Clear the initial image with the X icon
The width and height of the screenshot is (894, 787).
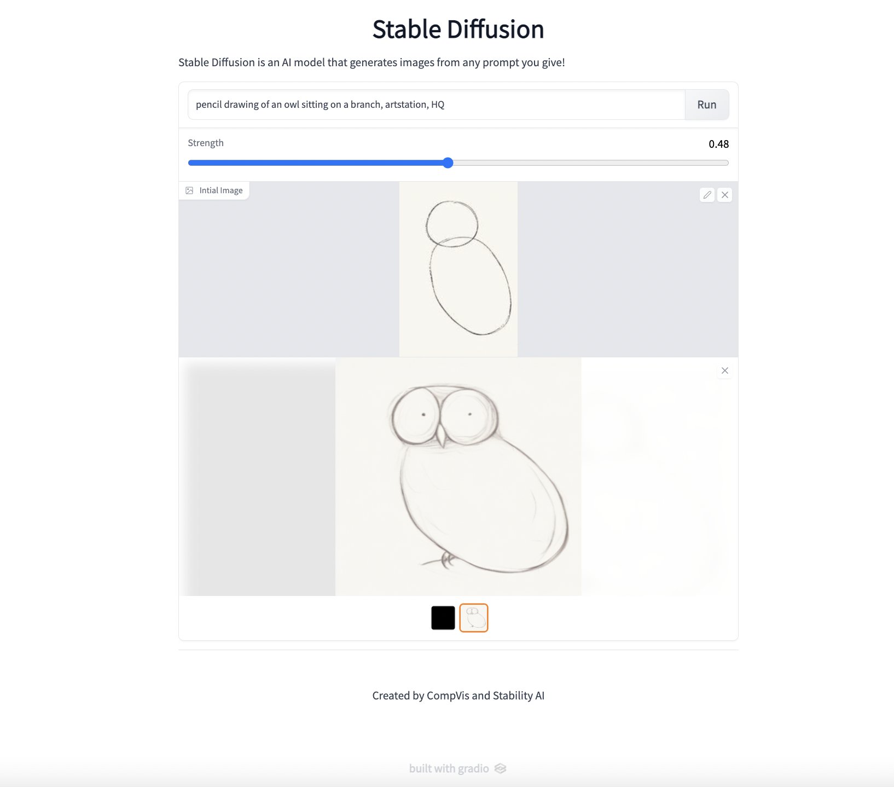click(724, 195)
